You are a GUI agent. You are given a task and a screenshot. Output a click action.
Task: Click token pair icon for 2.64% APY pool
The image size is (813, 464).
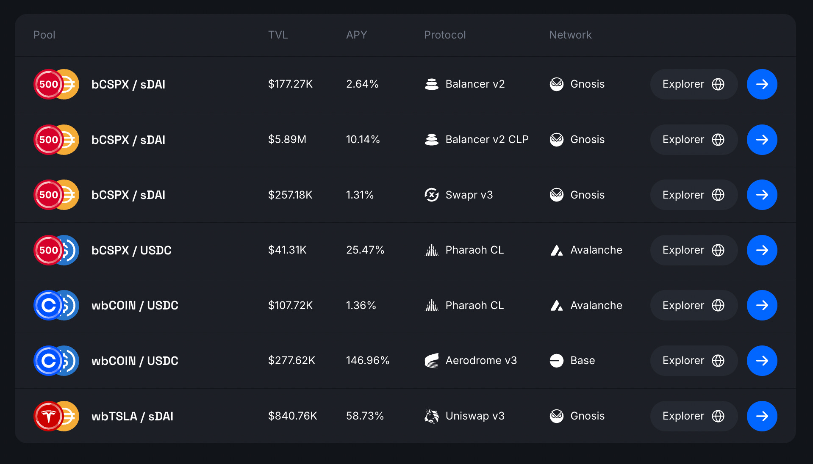[56, 84]
